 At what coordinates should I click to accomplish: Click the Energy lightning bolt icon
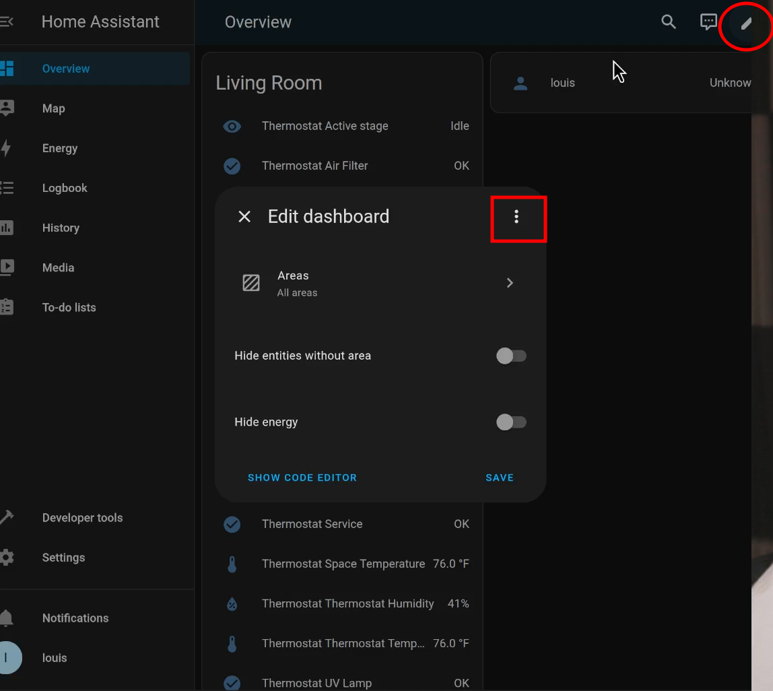6,148
